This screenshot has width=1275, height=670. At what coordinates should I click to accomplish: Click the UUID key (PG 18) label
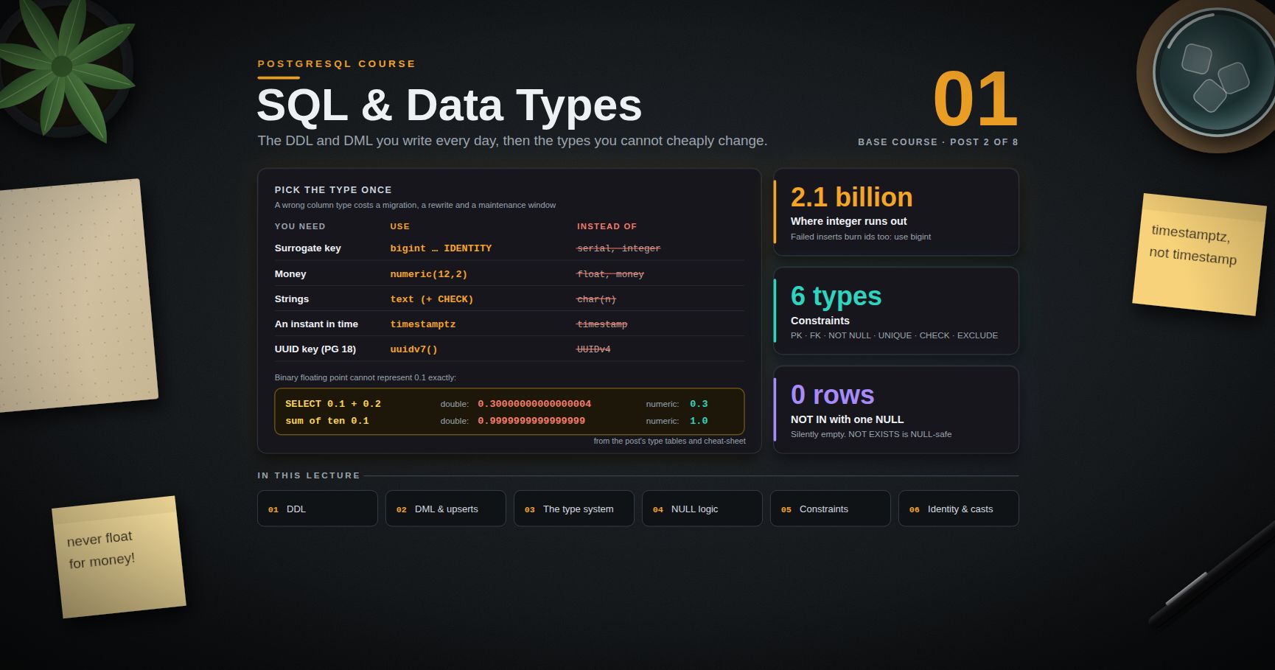click(315, 349)
